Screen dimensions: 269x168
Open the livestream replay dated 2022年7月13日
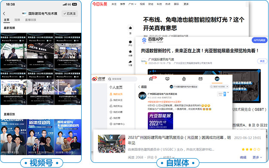(68, 137)
